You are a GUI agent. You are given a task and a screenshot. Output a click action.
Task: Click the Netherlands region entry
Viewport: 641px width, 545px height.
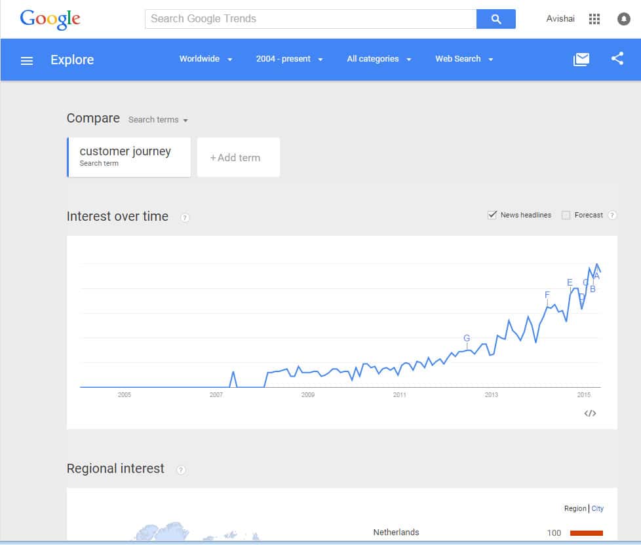396,533
